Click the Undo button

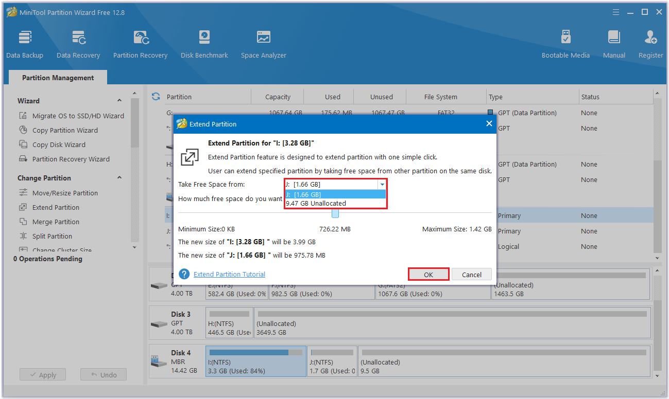pos(103,375)
